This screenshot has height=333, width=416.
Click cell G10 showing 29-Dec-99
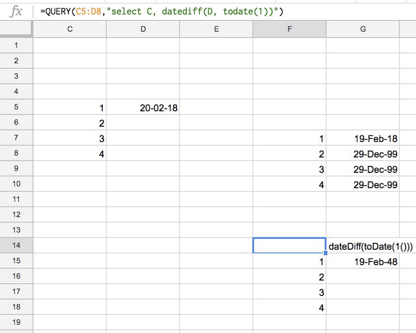(x=363, y=184)
